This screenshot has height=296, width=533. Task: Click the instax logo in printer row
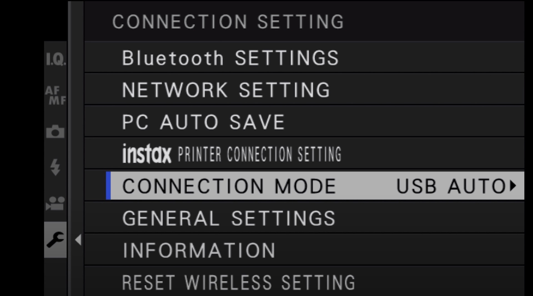(x=147, y=154)
